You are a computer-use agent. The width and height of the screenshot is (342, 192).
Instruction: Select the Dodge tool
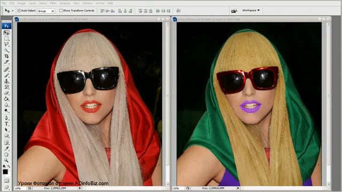[6, 110]
